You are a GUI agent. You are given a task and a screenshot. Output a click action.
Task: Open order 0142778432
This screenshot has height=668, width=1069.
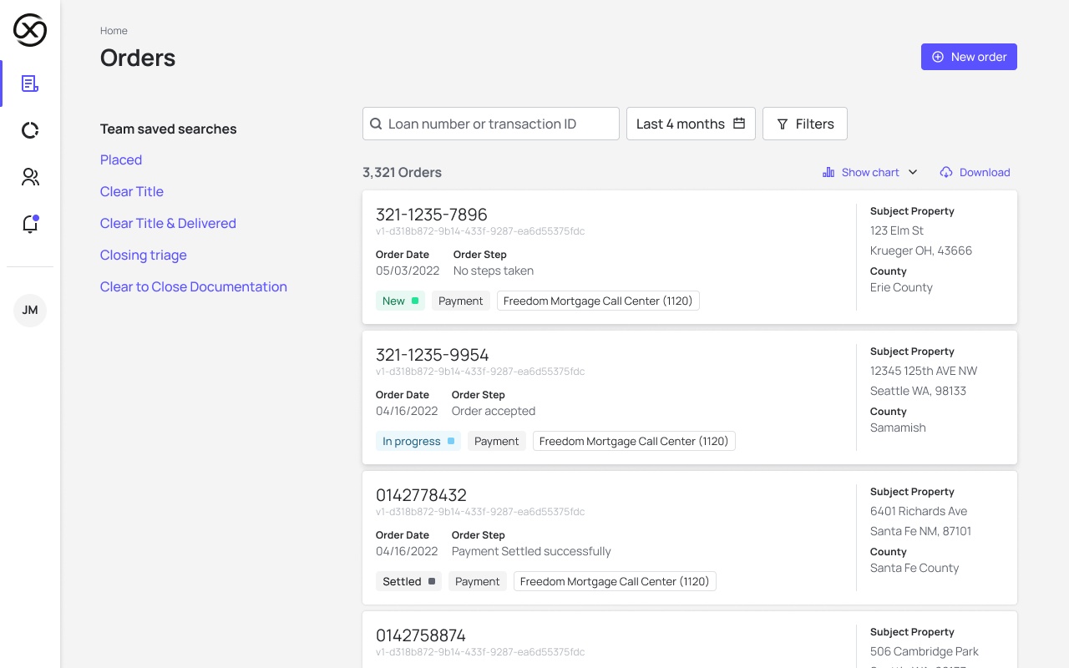(421, 495)
